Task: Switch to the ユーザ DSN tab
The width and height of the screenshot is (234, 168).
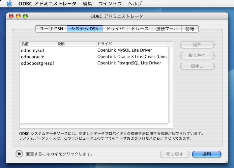Action: point(51,29)
